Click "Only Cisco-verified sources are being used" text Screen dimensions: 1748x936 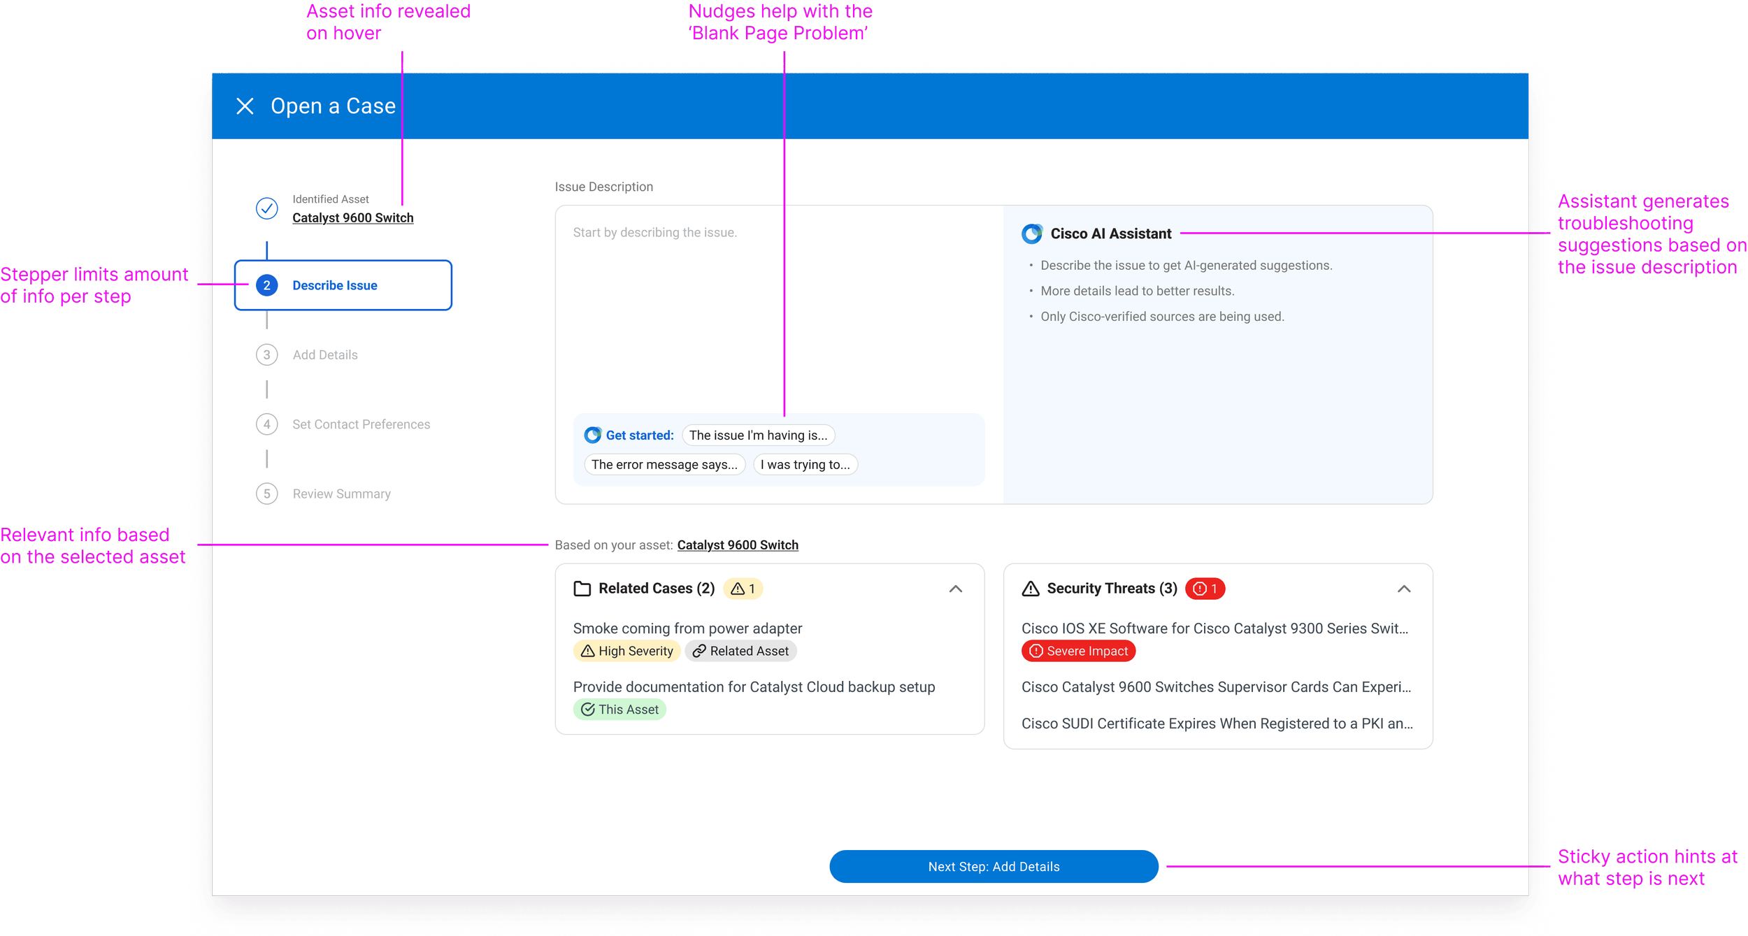coord(1162,317)
